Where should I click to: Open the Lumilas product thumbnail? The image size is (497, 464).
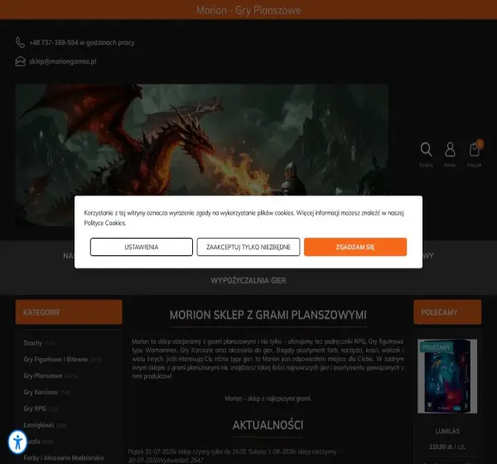(x=447, y=376)
